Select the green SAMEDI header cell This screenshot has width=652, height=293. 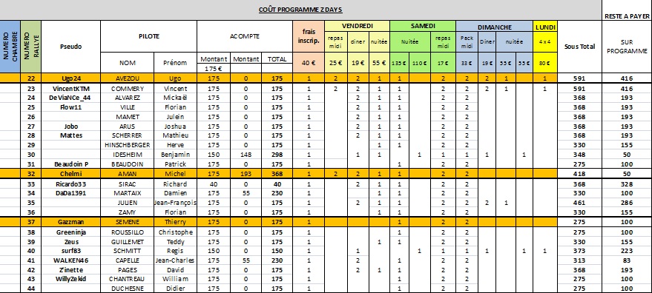tap(423, 26)
